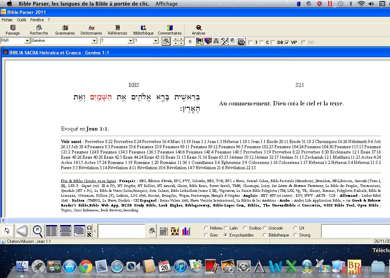
Task: Open the Apple menu
Action: pyautogui.click(x=9, y=4)
